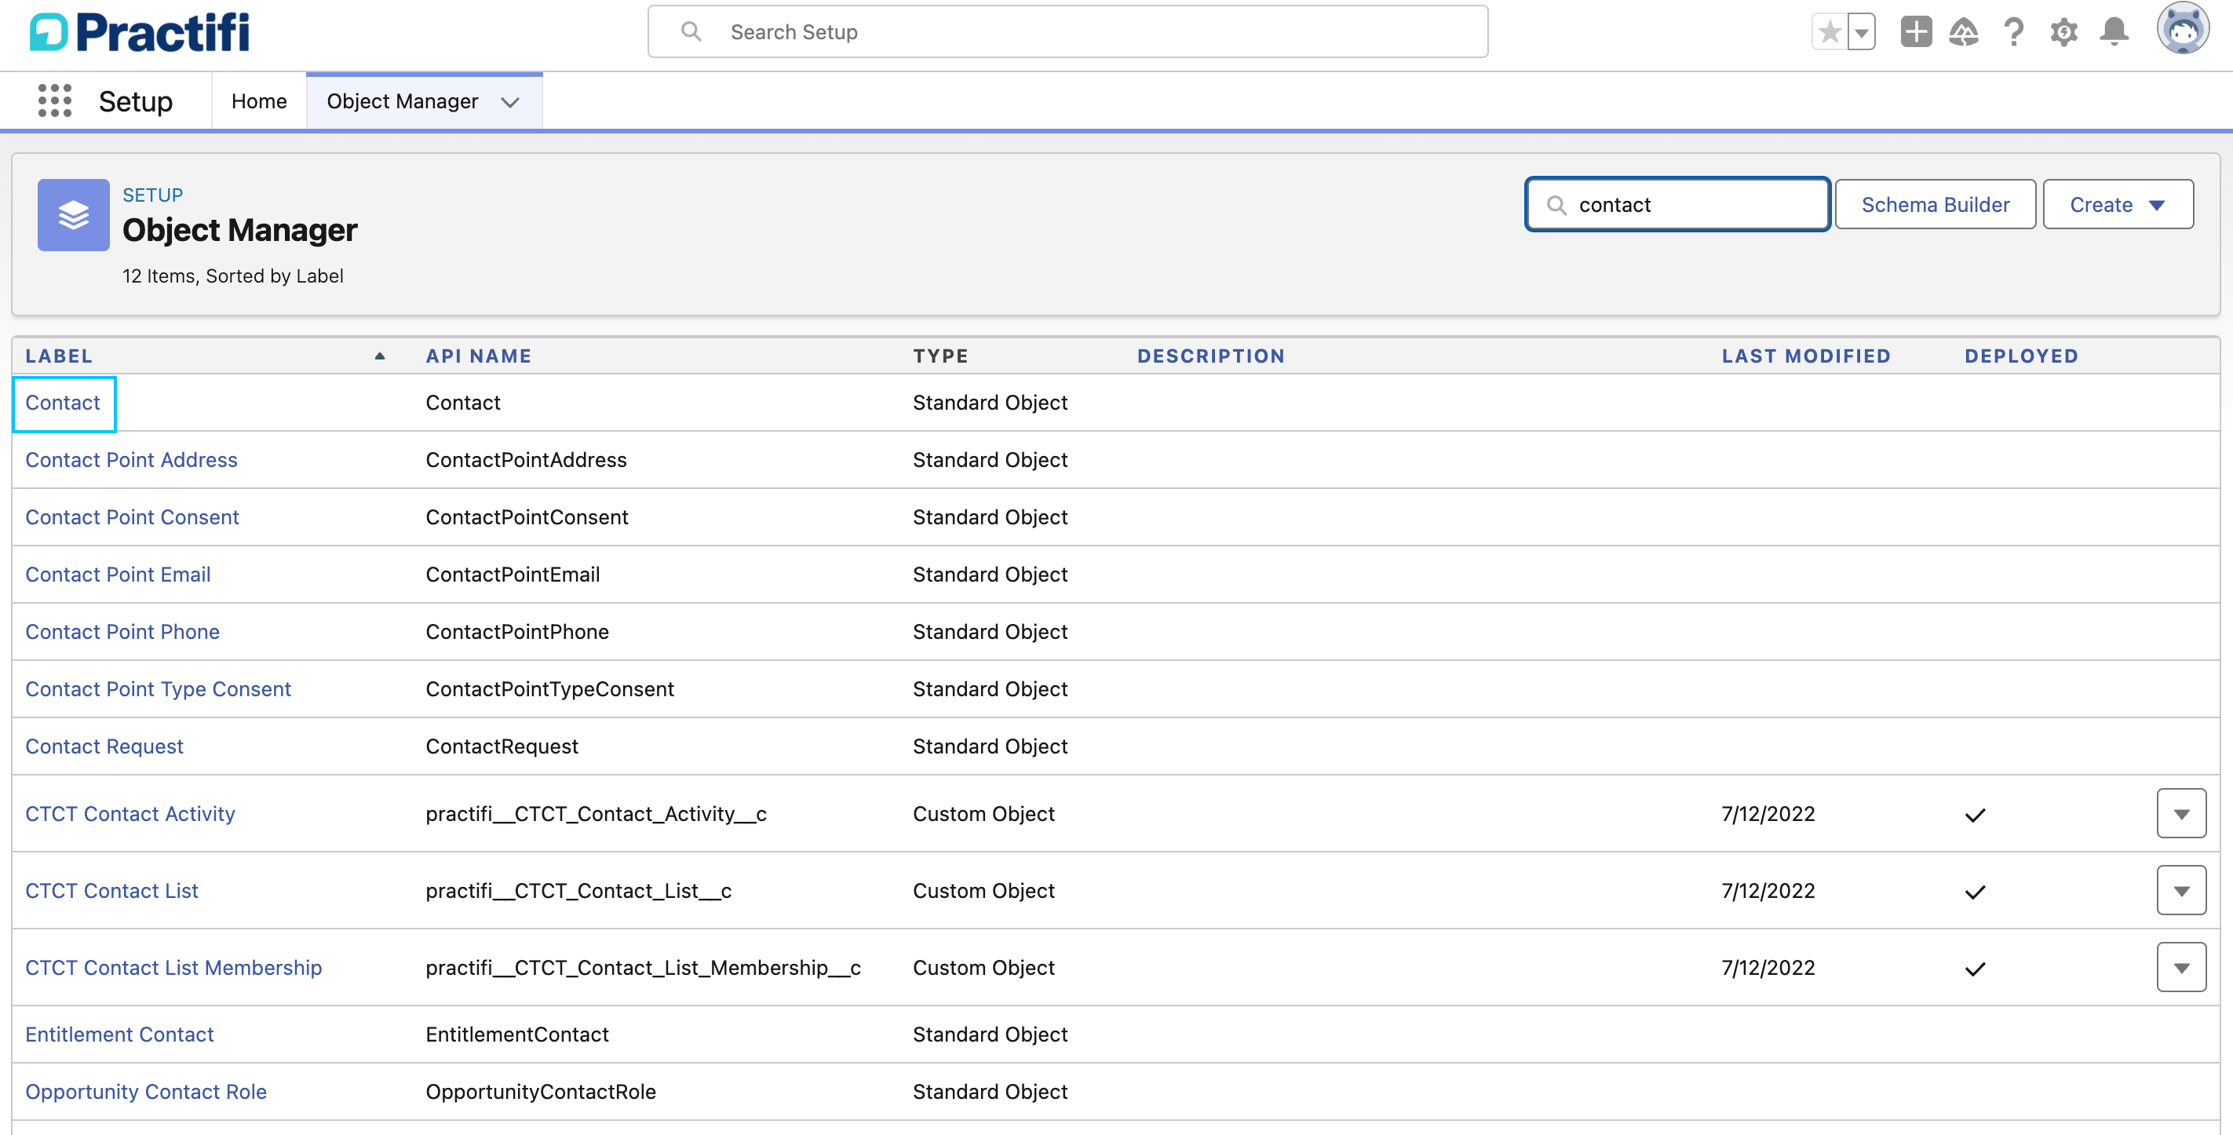2233x1135 pixels.
Task: Click deployed checkmark for CTCT Contact List
Action: pos(1975,892)
